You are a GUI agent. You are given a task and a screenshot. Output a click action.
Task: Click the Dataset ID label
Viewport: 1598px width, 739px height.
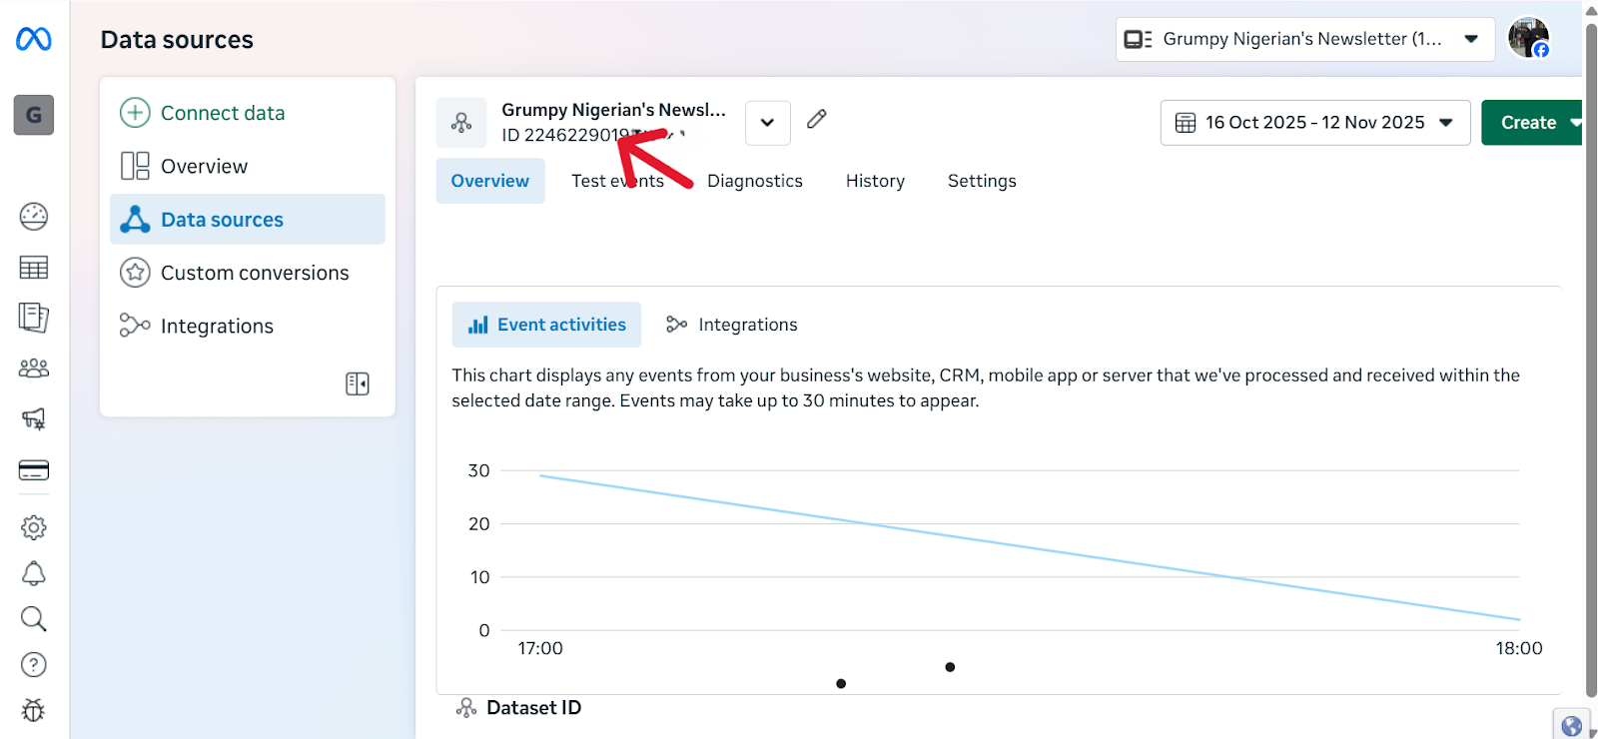533,708
